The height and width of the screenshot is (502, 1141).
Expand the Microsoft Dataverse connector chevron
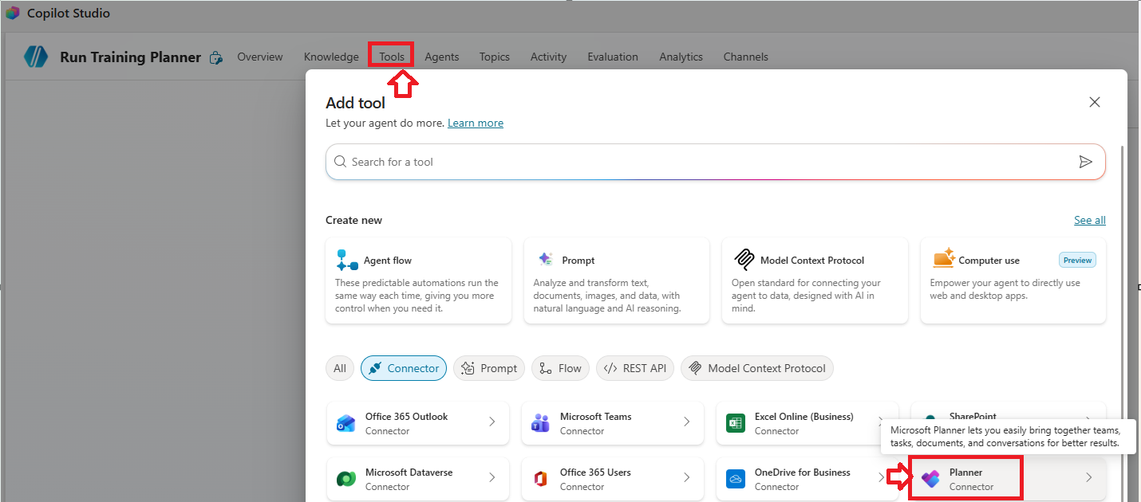click(x=492, y=478)
